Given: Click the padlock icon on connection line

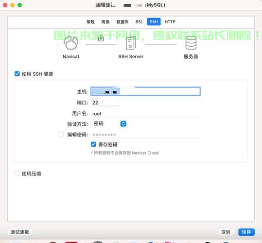Looking at the screenshot, I should click(101, 38).
